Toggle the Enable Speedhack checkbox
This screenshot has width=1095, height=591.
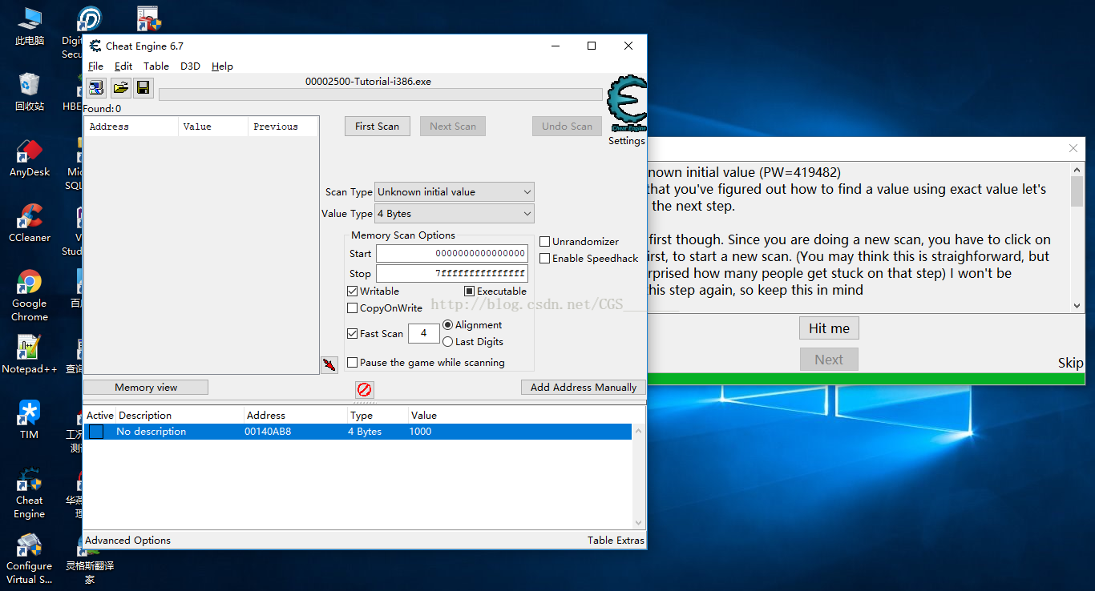545,259
